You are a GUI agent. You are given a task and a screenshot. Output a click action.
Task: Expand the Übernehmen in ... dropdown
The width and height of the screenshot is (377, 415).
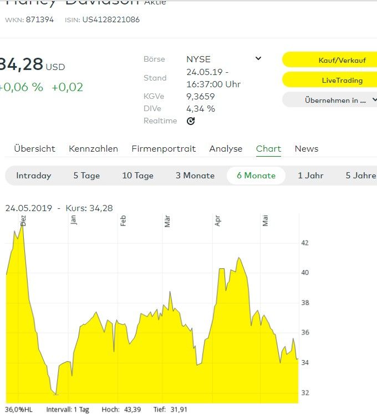point(330,100)
